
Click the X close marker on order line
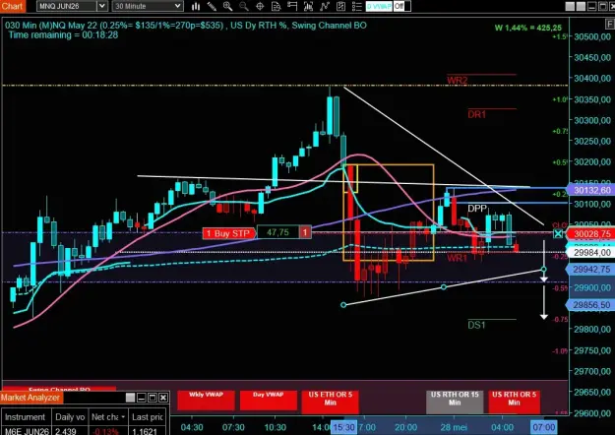tap(558, 234)
